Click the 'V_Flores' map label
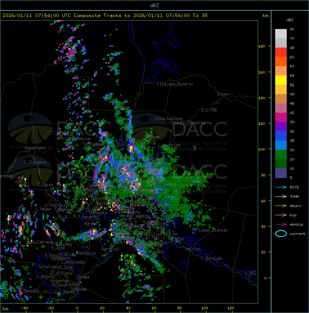This screenshot has height=313, width=309. (x=56, y=300)
